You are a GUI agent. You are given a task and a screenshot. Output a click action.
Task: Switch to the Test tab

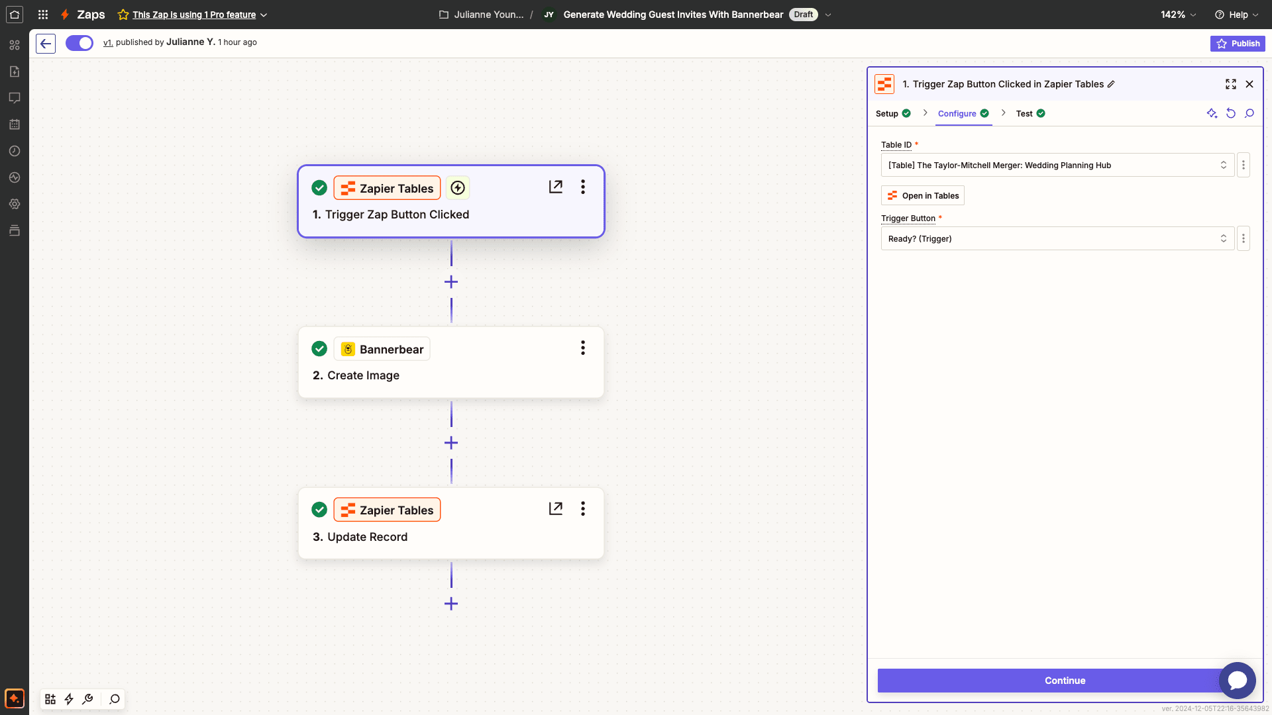pyautogui.click(x=1024, y=113)
